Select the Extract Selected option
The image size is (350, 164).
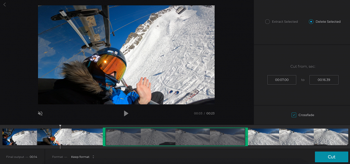pyautogui.click(x=281, y=21)
